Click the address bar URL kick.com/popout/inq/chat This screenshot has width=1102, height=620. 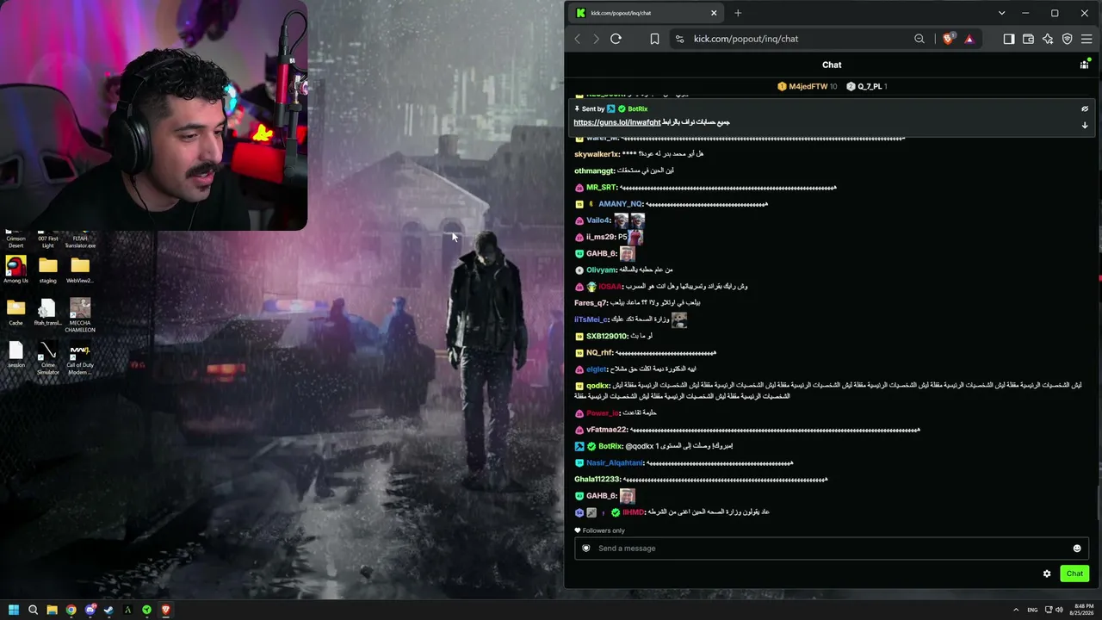(746, 39)
